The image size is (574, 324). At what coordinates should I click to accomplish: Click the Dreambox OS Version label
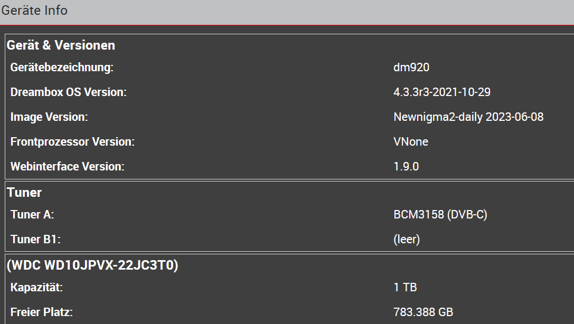69,92
